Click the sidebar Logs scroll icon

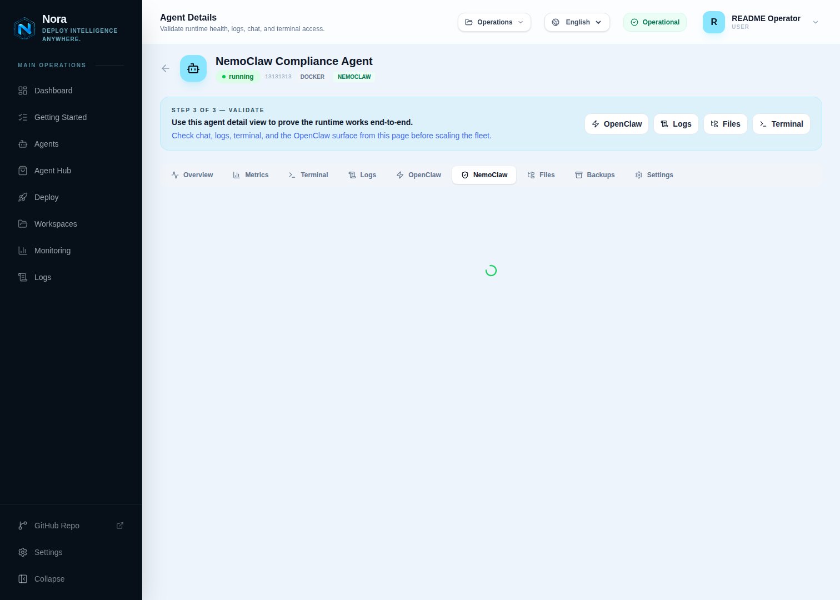tap(23, 277)
